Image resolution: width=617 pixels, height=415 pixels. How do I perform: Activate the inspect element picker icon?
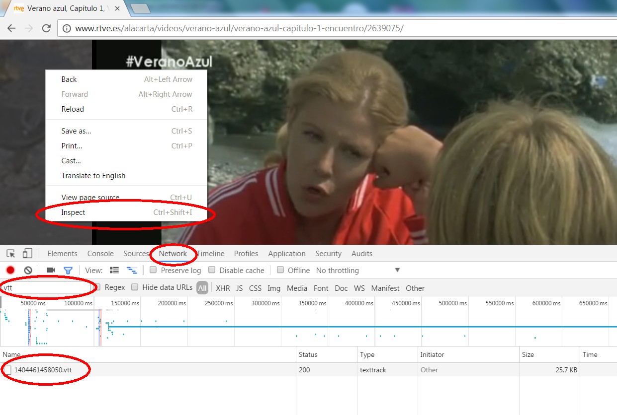(x=10, y=254)
